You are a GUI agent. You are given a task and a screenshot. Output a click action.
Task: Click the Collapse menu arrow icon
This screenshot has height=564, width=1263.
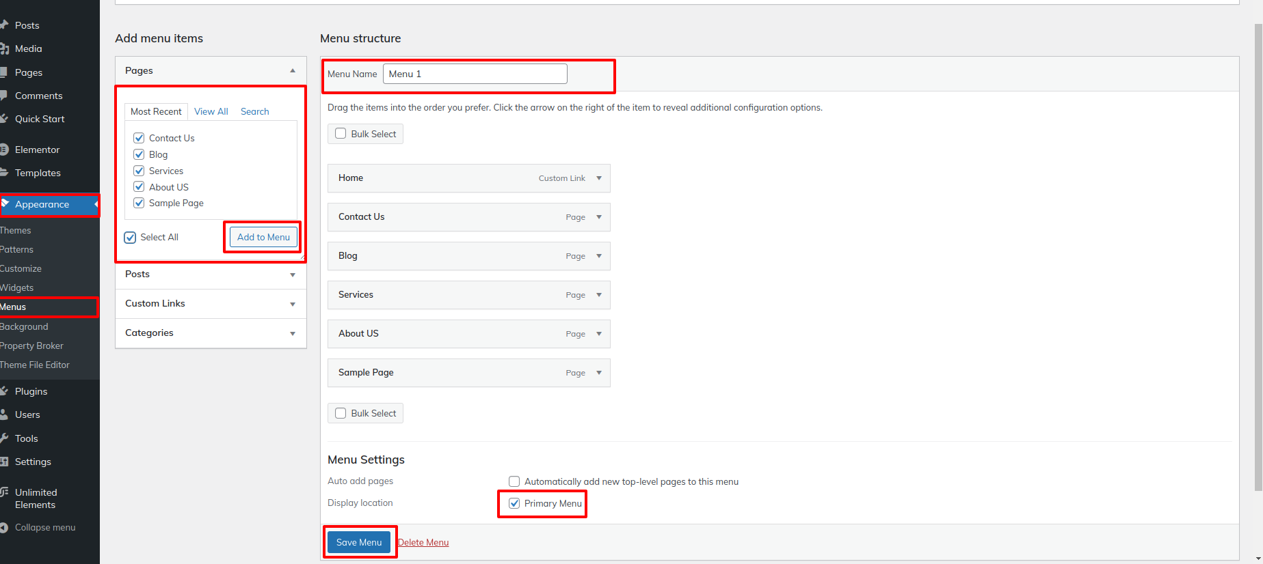click(4, 528)
